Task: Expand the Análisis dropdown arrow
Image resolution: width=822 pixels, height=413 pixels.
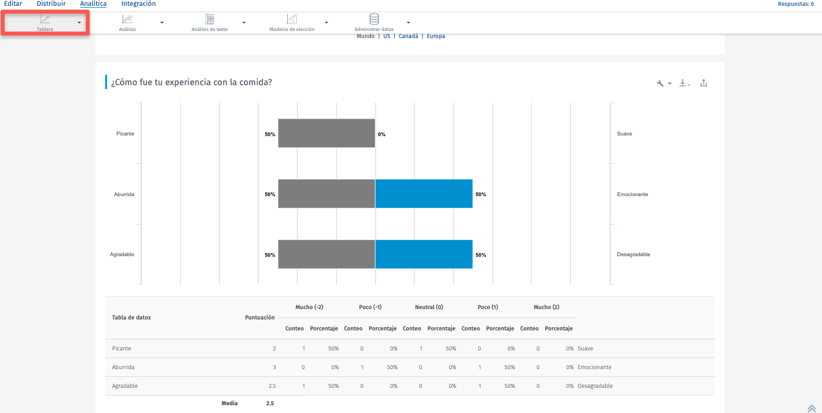Action: (x=162, y=23)
